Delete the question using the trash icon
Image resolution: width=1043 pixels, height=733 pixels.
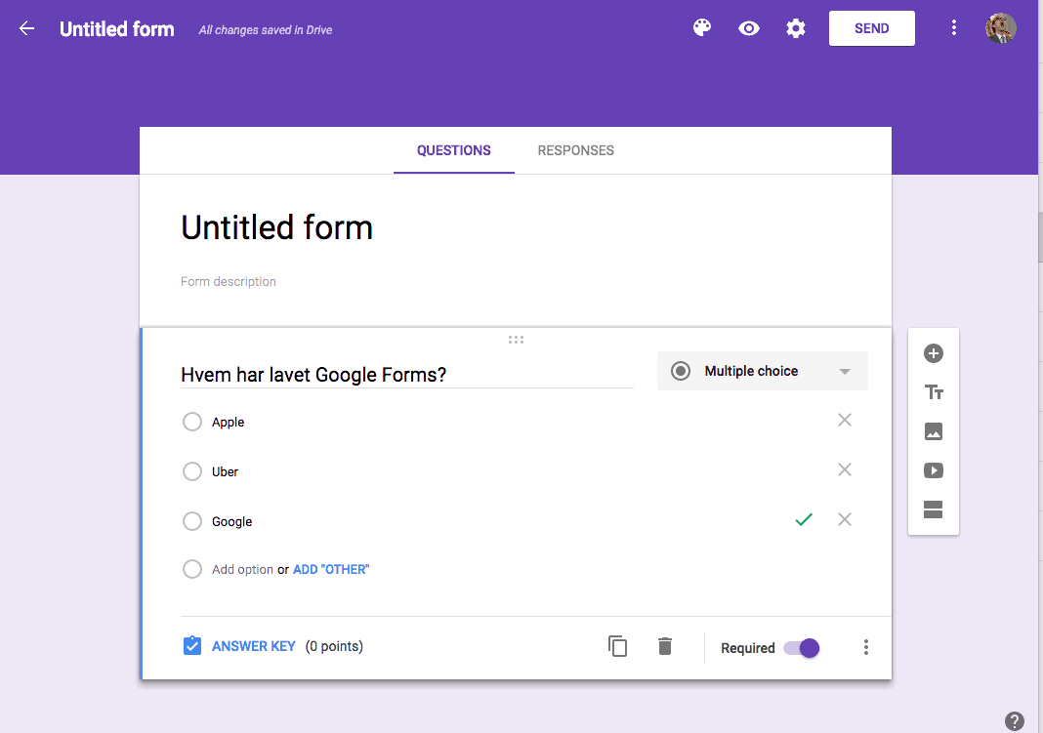(x=664, y=646)
